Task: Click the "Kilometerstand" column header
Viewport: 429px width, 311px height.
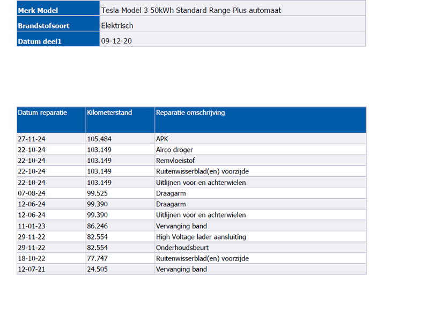Action: coord(109,113)
